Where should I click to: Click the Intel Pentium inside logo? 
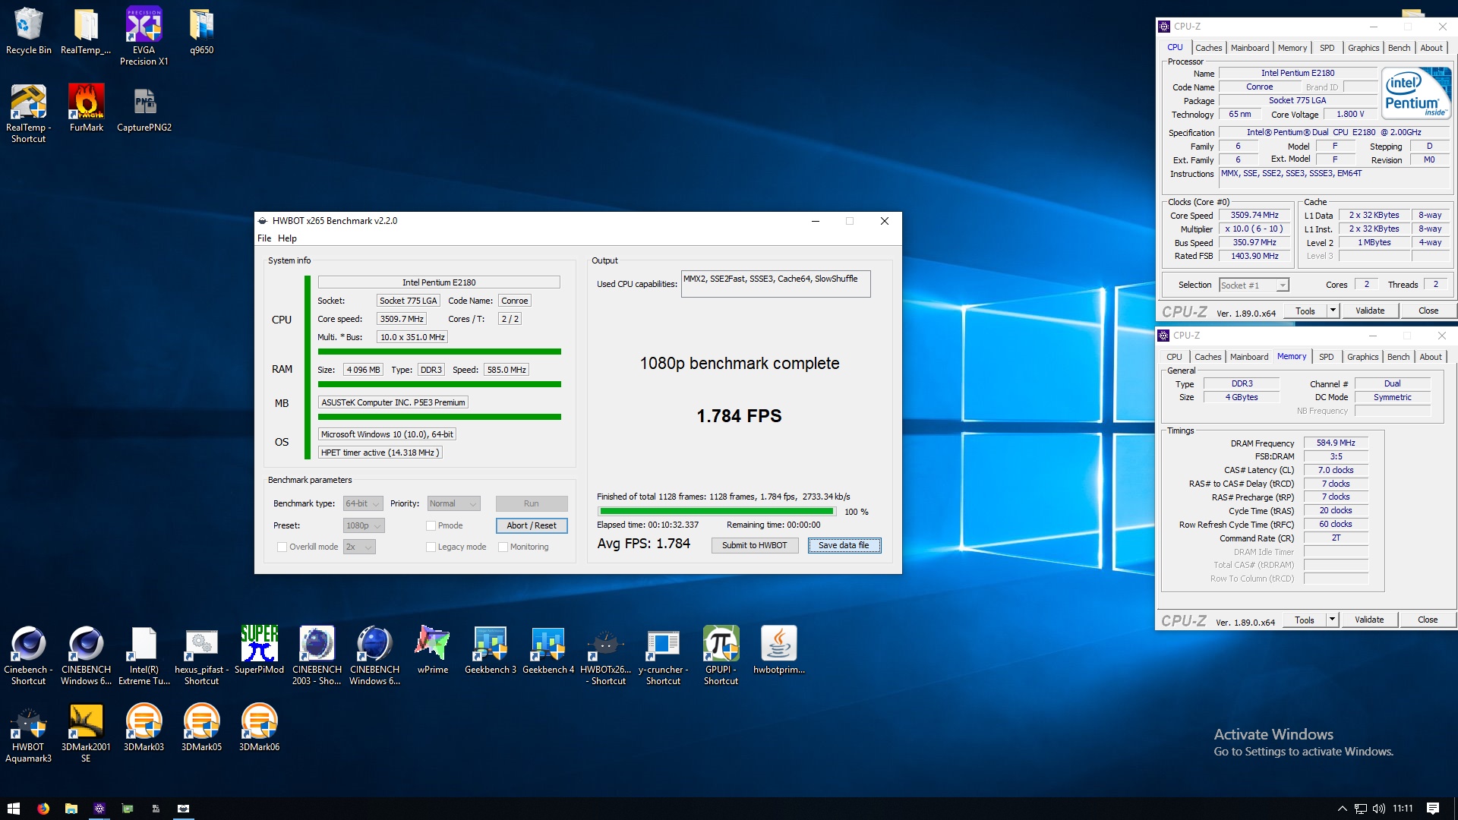coord(1416,93)
